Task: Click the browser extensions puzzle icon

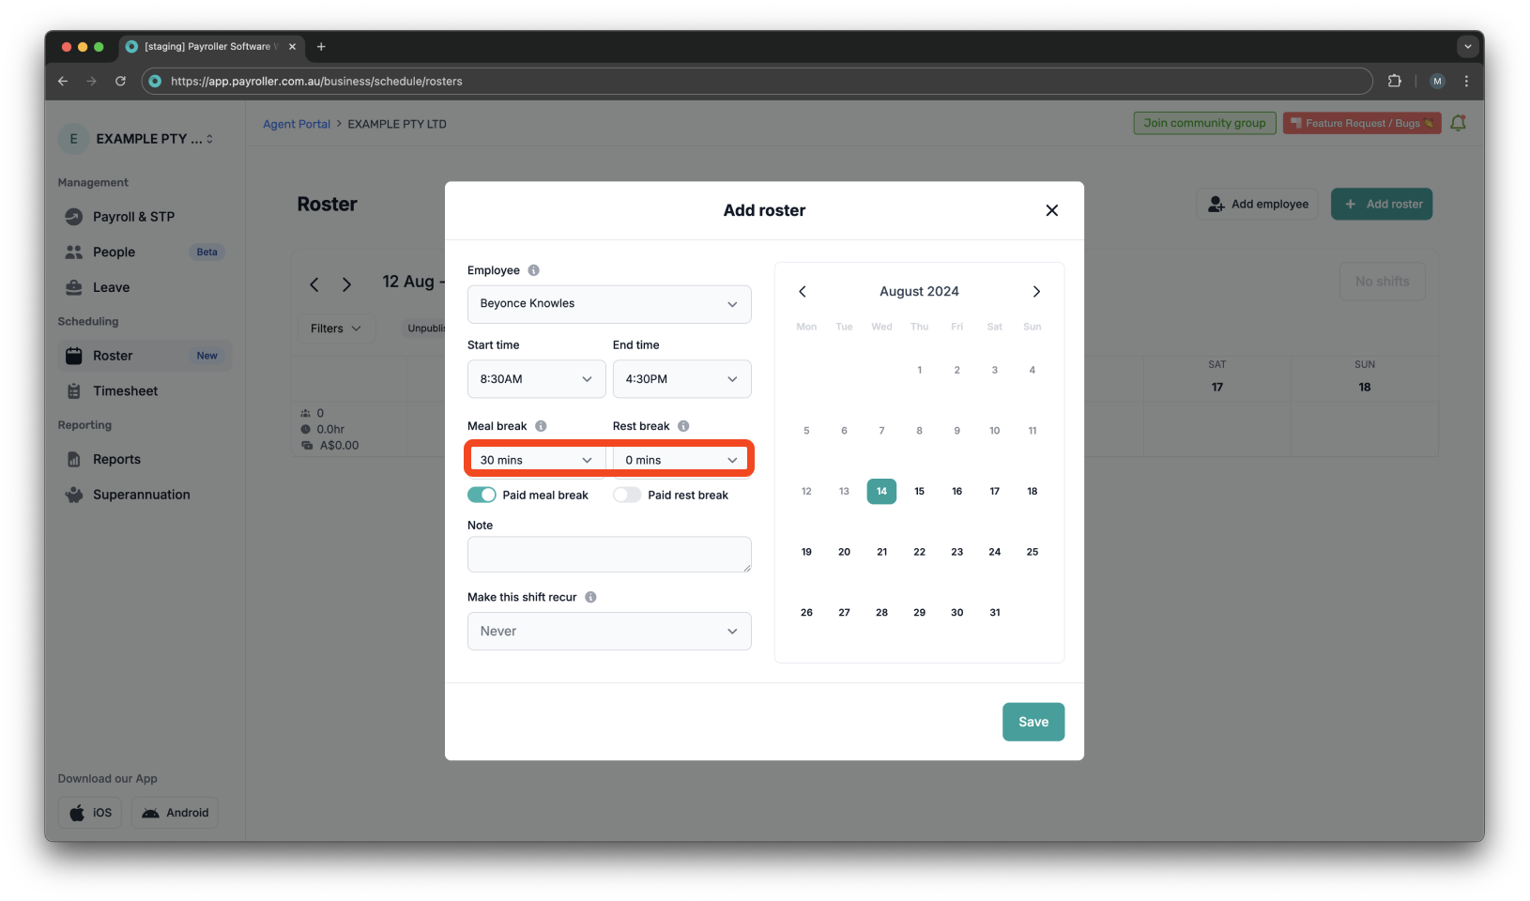Action: coord(1394,81)
